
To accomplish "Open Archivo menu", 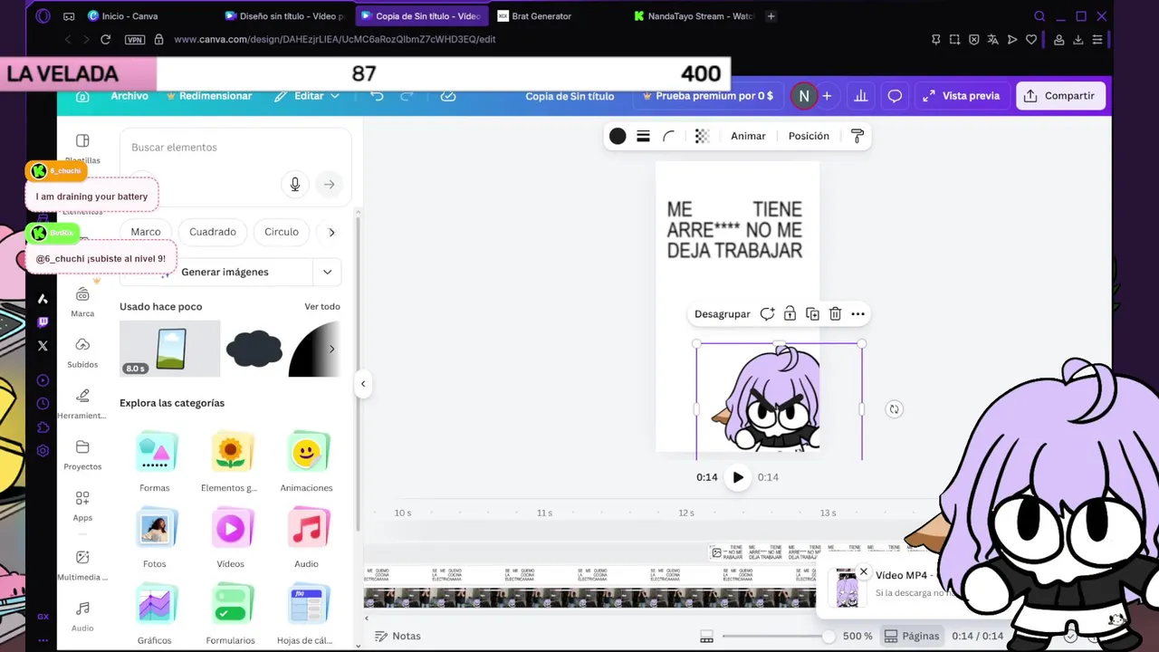I will [129, 96].
